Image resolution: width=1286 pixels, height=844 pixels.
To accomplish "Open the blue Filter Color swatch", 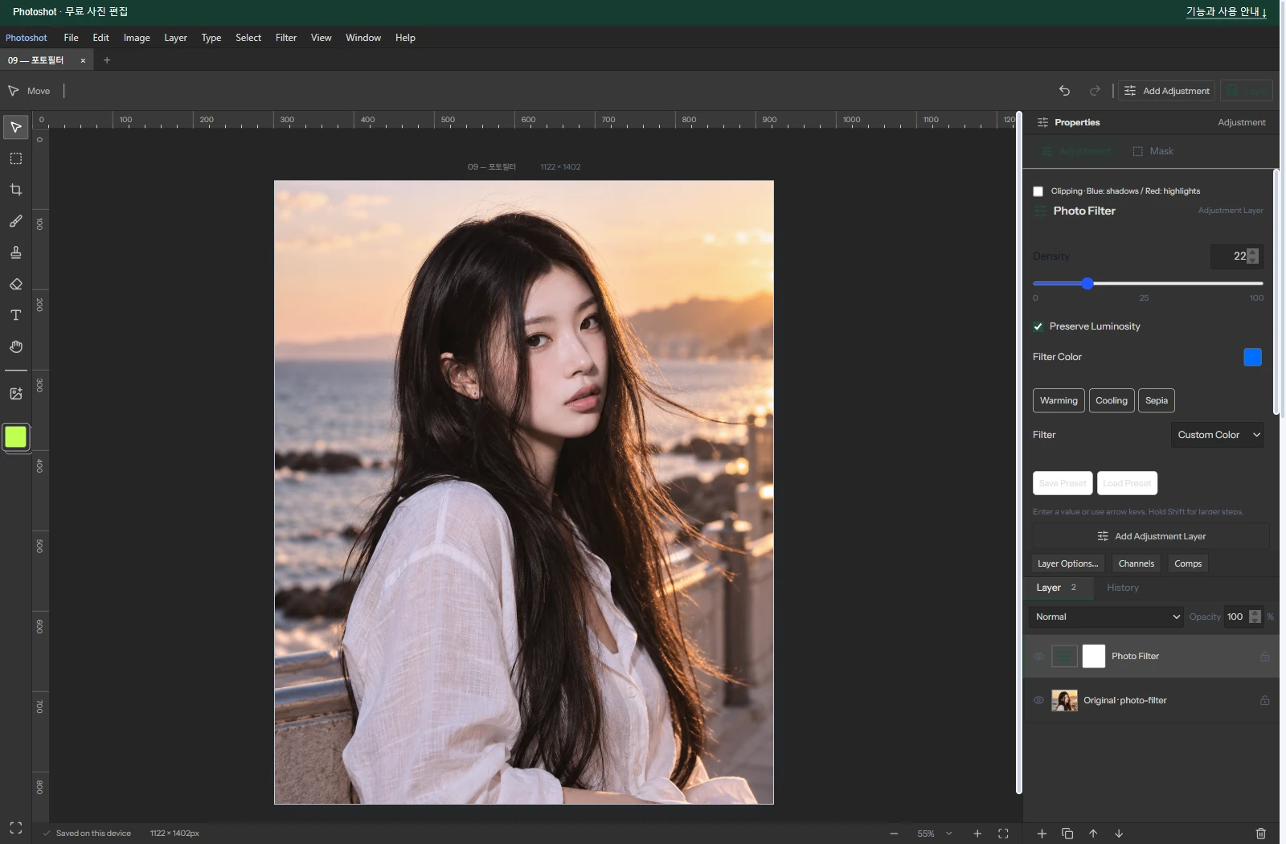I will [x=1252, y=357].
